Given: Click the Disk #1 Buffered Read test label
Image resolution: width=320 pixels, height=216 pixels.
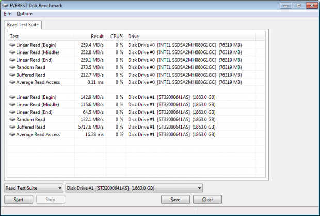Looking at the screenshot, I should pyautogui.click(x=30, y=127).
